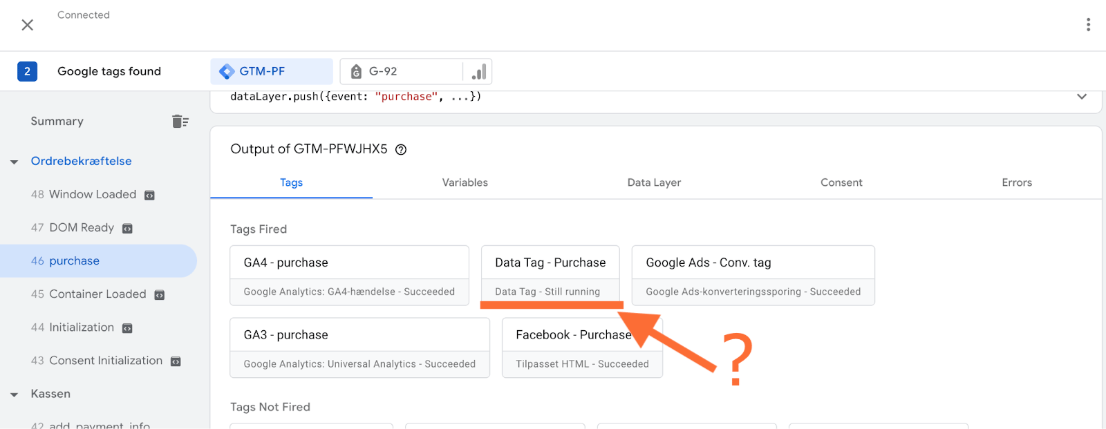This screenshot has height=429, width=1106.
Task: Clear the event list using the Summary clear icon
Action: 180,122
